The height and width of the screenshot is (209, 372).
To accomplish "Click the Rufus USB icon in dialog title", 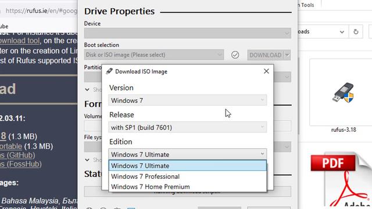I will tap(109, 71).
